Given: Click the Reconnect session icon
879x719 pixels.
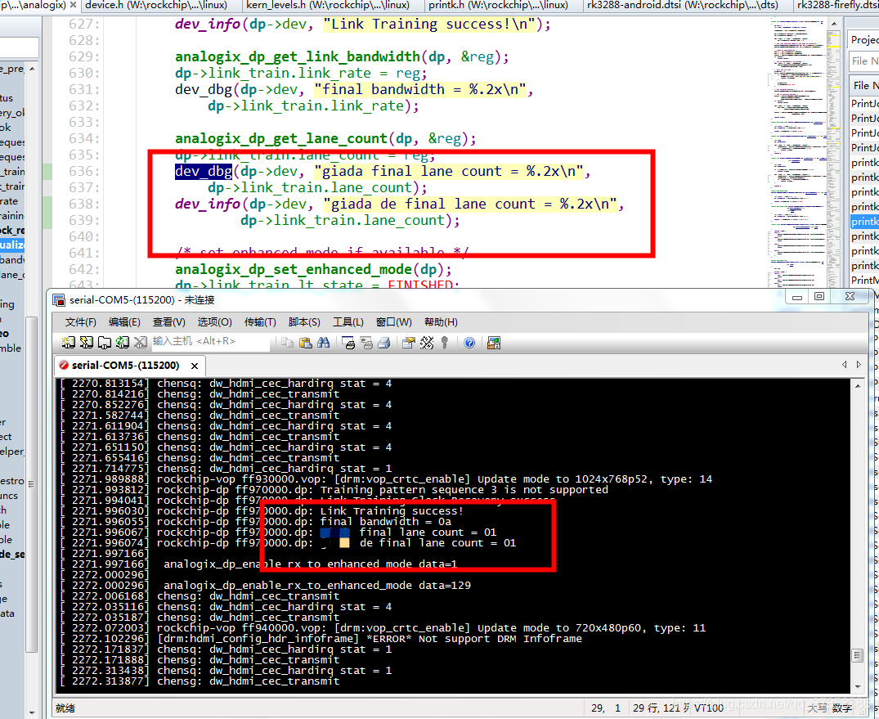Looking at the screenshot, I should tap(120, 342).
